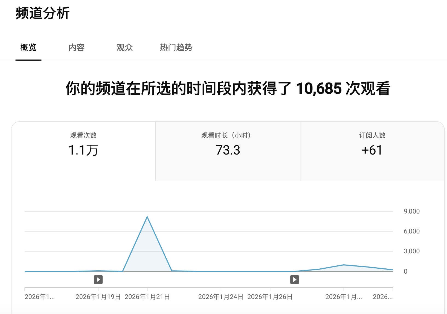This screenshot has height=314, width=447.
Task: Switch to the 概览 tab
Action: pyautogui.click(x=28, y=48)
